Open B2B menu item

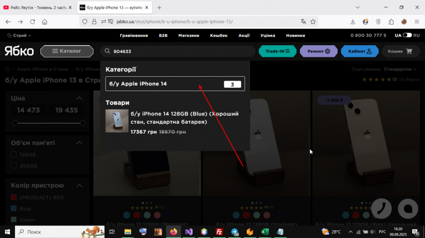pyautogui.click(x=163, y=35)
